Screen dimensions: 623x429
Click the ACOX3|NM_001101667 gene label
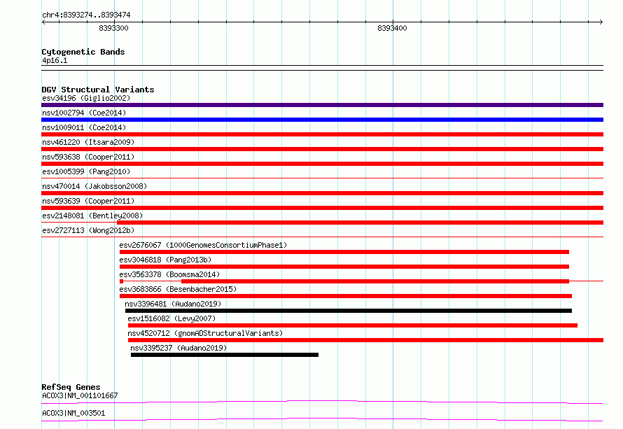tap(80, 395)
